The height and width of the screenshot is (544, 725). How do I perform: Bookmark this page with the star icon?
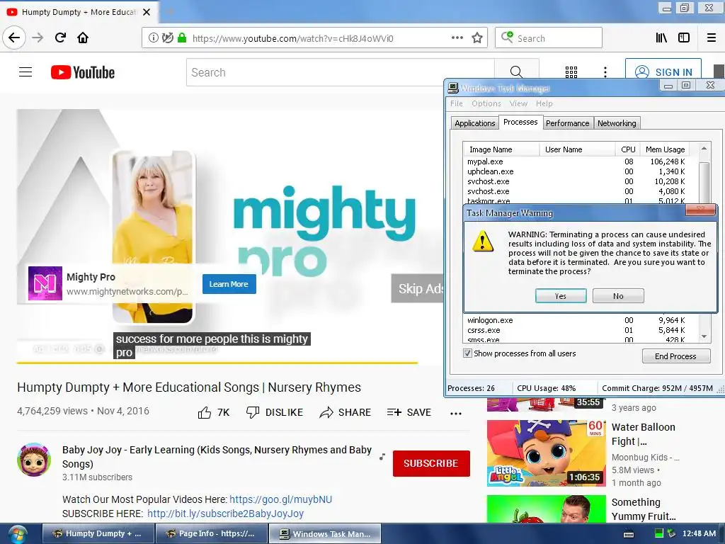[x=477, y=38]
